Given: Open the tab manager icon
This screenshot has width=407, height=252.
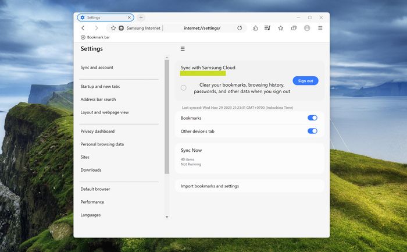Looking at the screenshot, I should (x=294, y=28).
